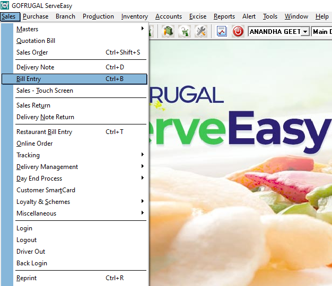Image resolution: width=332 pixels, height=286 pixels.
Task: Open the Purchase menu
Action: click(36, 16)
